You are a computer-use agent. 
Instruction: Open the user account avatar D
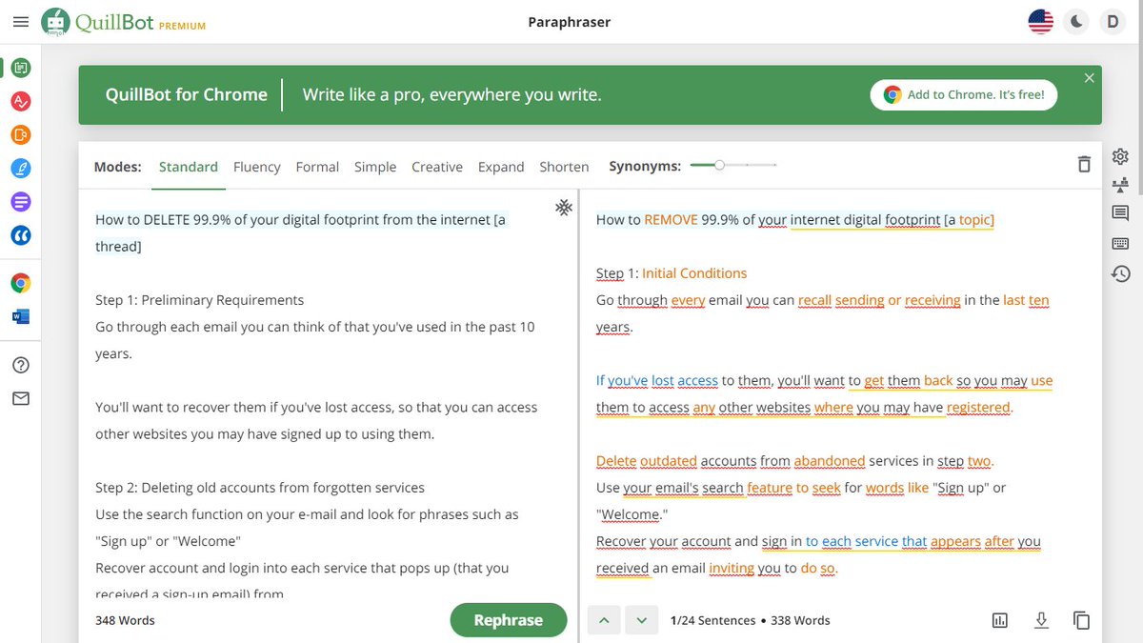(1112, 21)
